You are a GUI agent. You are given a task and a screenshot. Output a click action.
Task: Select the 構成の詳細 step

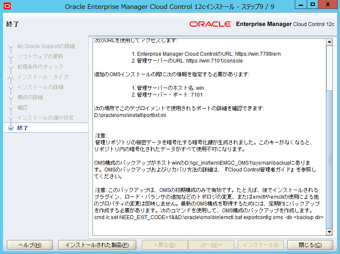(x=30, y=97)
